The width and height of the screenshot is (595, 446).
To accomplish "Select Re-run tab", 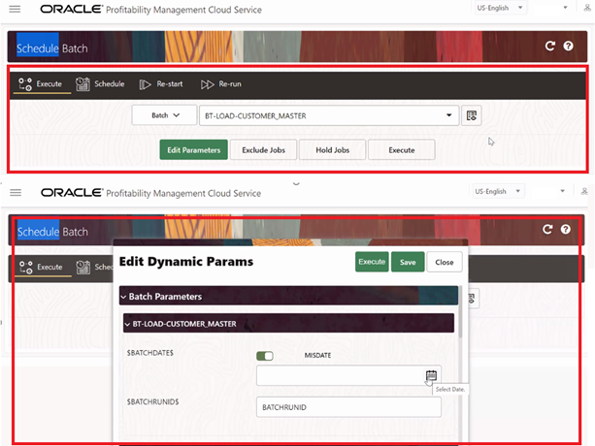I will (221, 84).
